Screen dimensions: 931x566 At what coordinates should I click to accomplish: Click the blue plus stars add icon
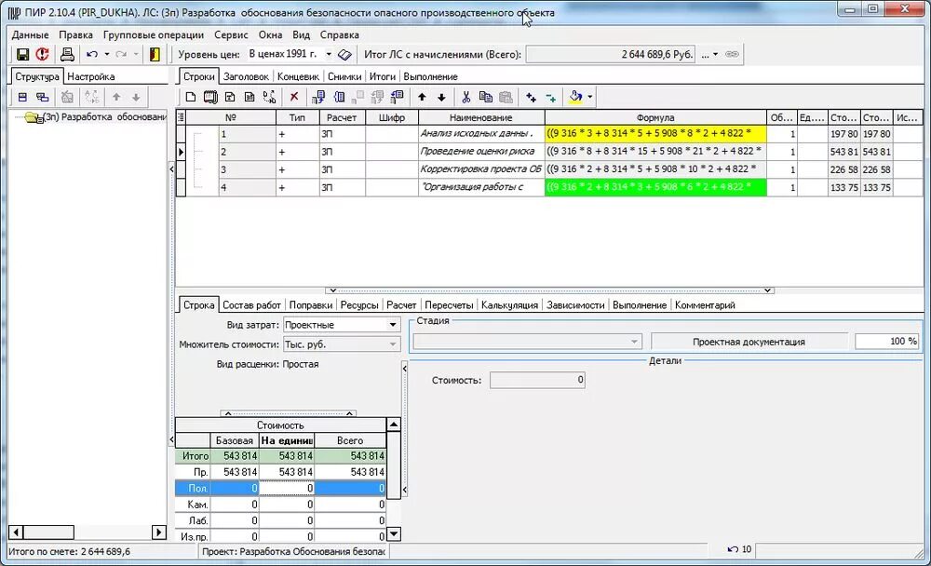coord(531,97)
